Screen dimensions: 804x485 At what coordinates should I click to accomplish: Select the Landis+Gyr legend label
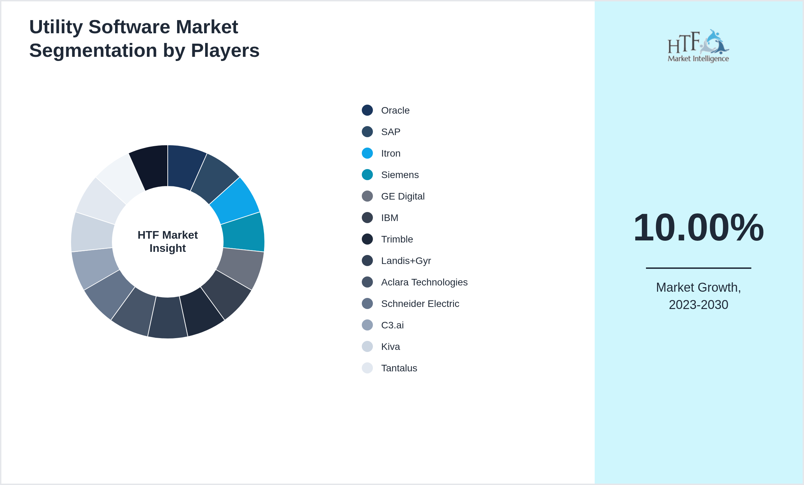click(x=406, y=261)
